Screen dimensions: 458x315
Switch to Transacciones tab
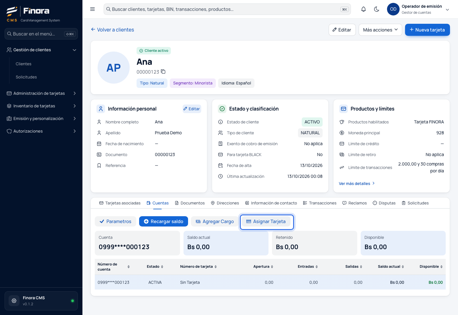click(320, 203)
